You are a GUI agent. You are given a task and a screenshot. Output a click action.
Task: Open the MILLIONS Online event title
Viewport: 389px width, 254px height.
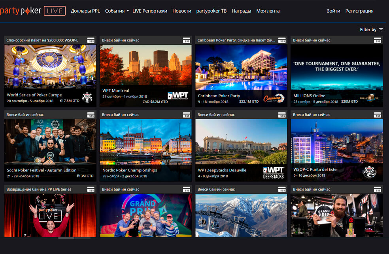310,96
